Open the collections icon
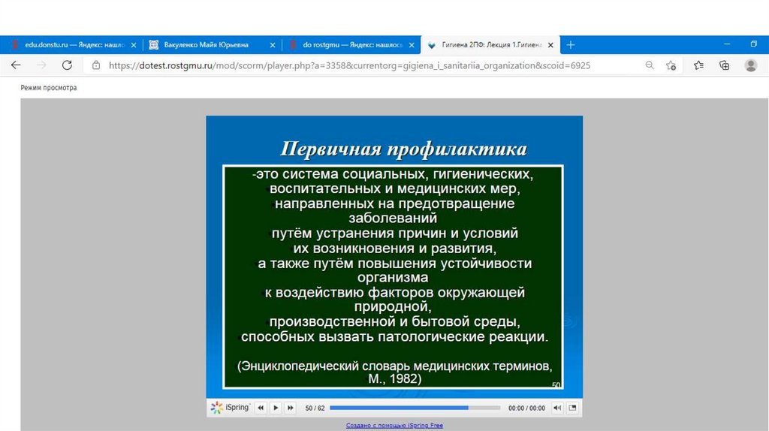The height and width of the screenshot is (431, 769). pos(725,65)
